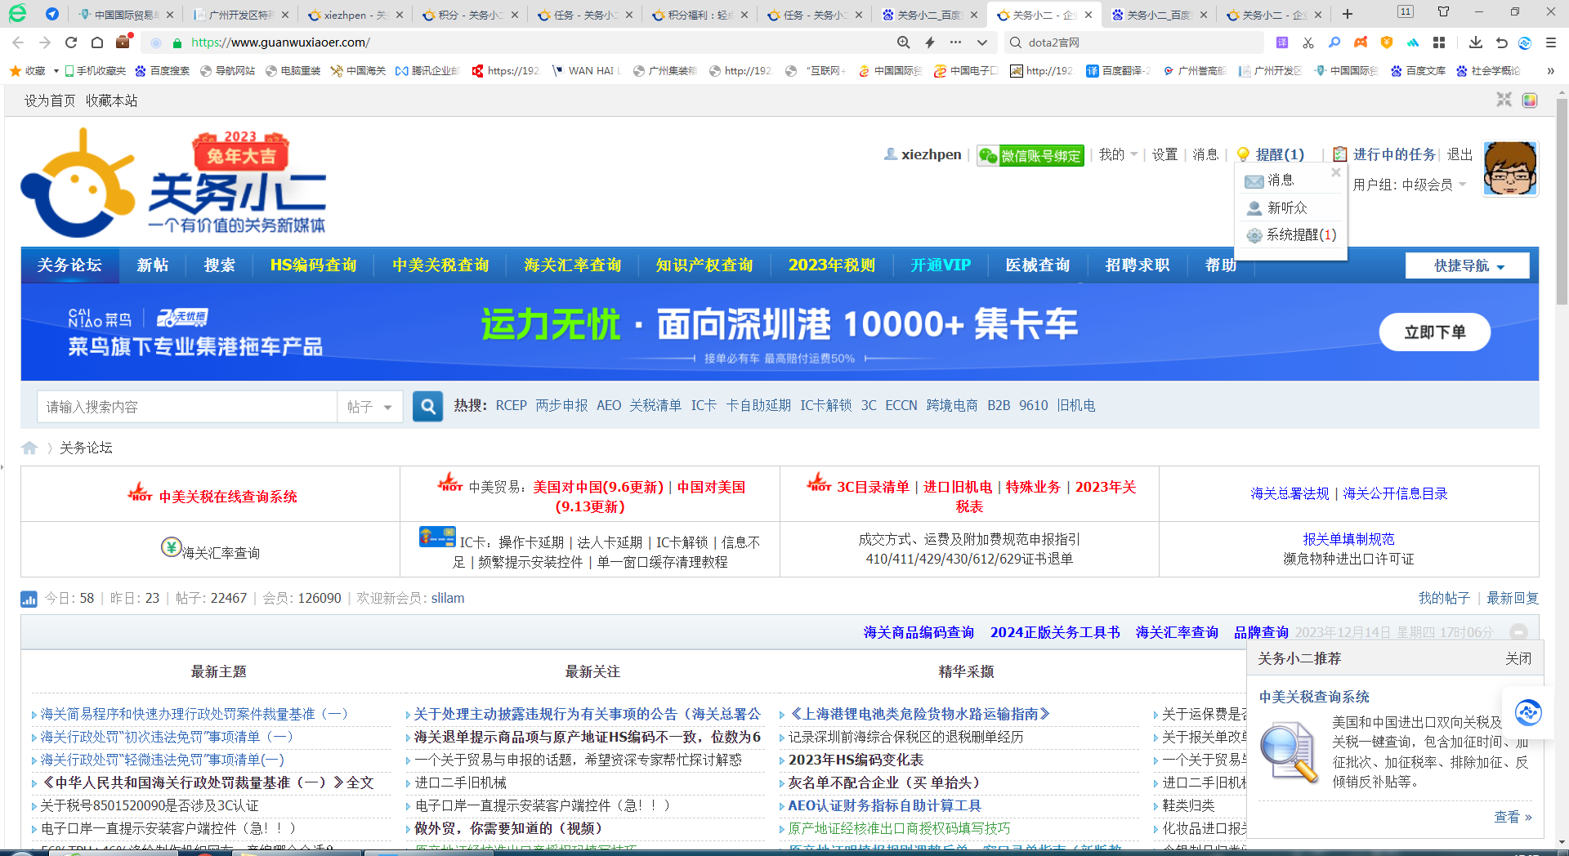Open the search type 帖子 dropdown
This screenshot has width=1569, height=856.
(369, 407)
